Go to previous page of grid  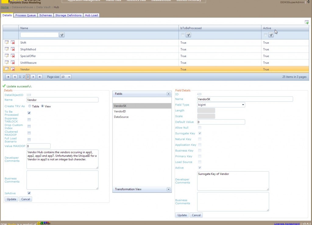(15, 77)
